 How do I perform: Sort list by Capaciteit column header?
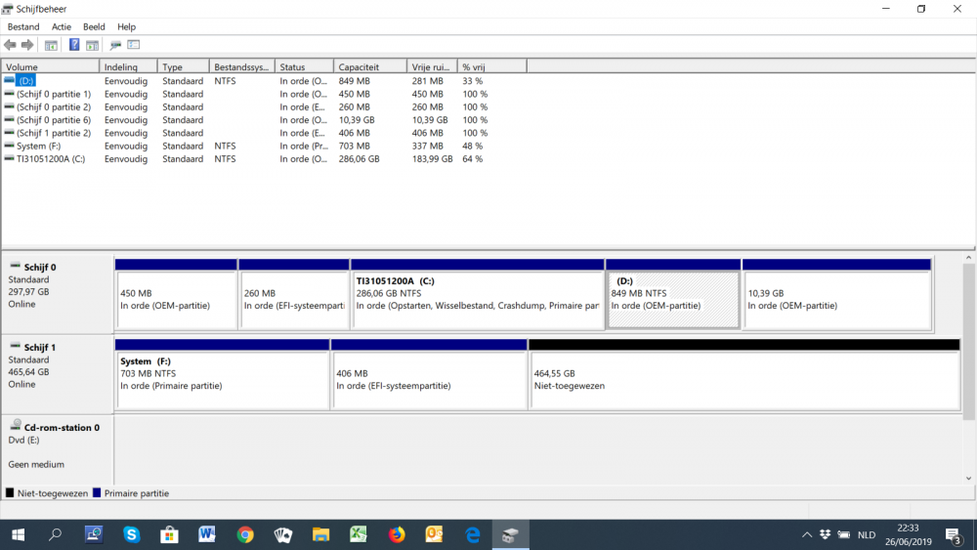coord(369,66)
